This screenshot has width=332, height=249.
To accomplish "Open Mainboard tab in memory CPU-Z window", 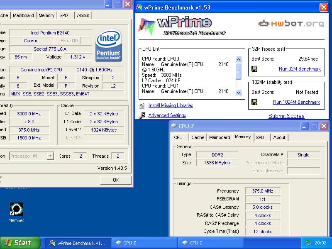I will [220, 137].
